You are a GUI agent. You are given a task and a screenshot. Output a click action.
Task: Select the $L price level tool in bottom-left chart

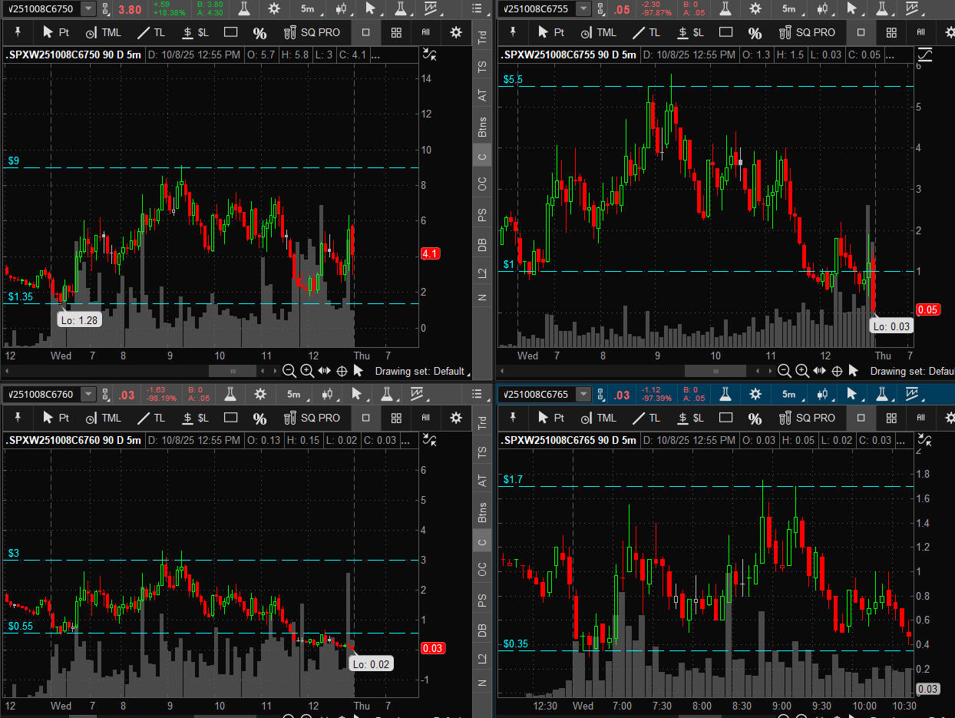(x=195, y=418)
